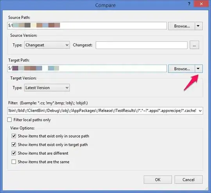
Task: Click Browse button for Source Path
Action: click(182, 26)
